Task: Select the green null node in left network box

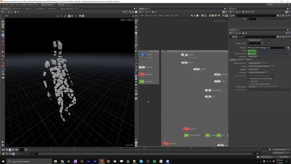Action: click(x=142, y=82)
